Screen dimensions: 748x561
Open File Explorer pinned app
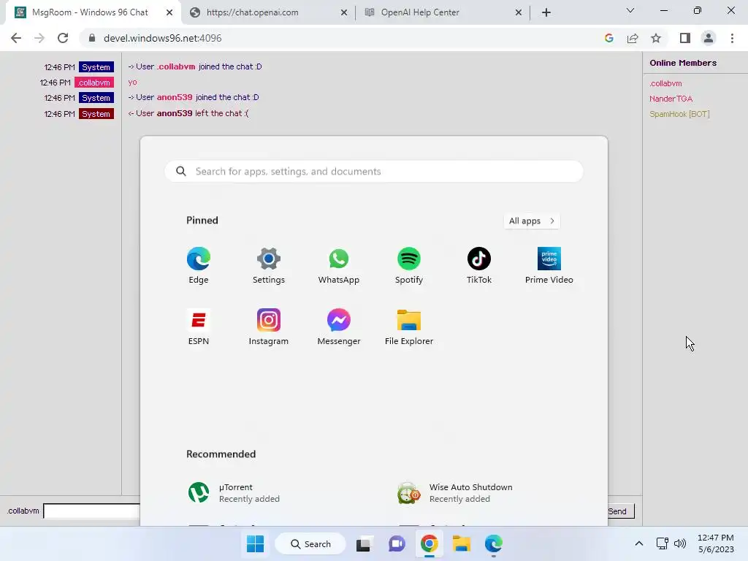[x=409, y=327]
